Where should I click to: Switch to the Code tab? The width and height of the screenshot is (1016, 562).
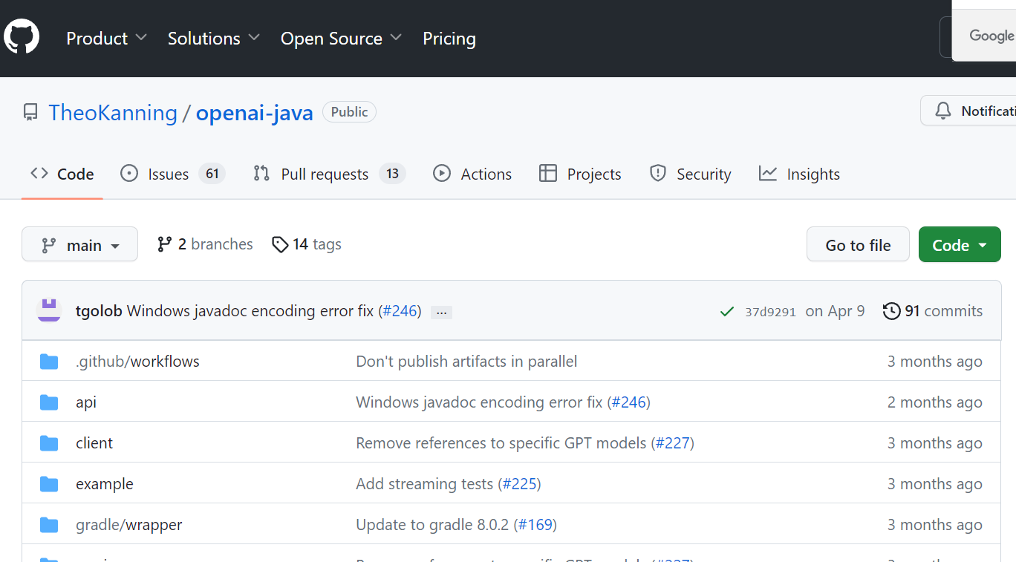pyautogui.click(x=62, y=174)
